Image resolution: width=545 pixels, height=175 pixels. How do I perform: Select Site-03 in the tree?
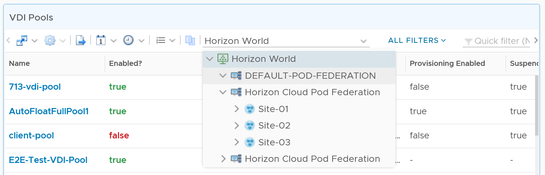274,142
